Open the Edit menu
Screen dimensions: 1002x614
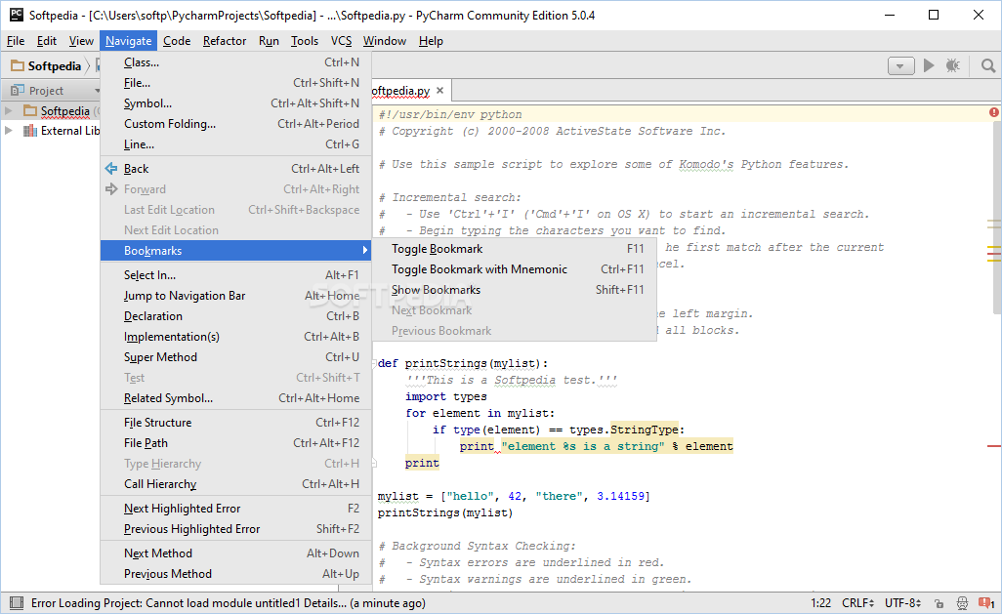[x=47, y=41]
